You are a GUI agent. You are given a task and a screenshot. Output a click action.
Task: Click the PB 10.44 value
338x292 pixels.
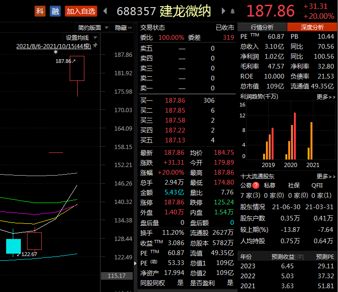[x=326, y=36]
